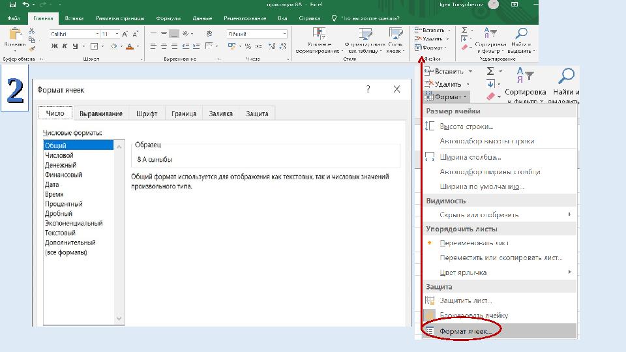Select Денежный in number formats list

59,165
